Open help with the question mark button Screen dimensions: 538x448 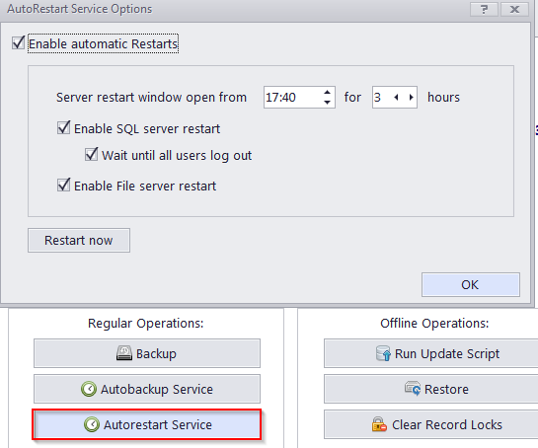click(x=484, y=9)
